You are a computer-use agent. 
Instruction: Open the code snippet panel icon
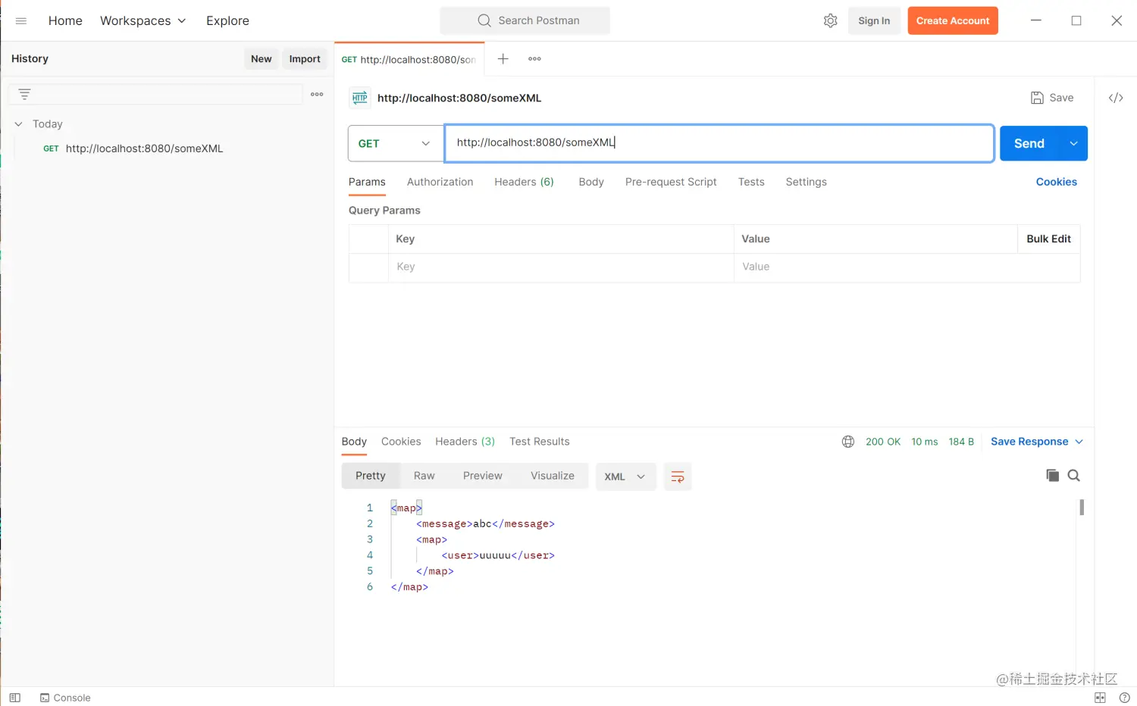1116,98
